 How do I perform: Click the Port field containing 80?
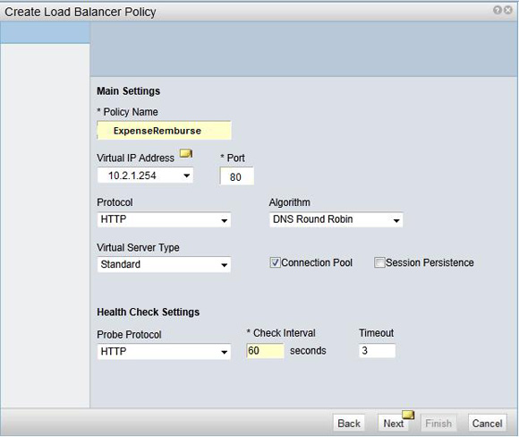point(236,176)
